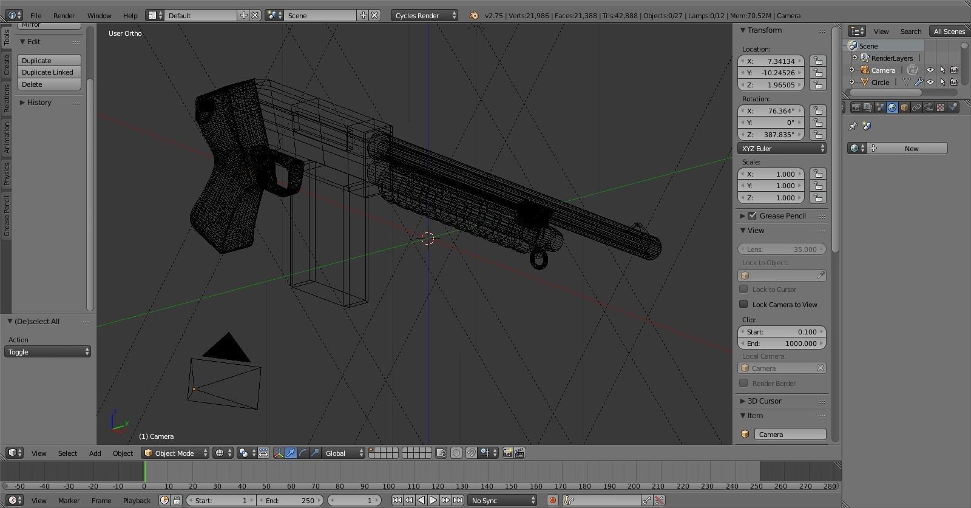The image size is (971, 508).
Task: Open the Global orientation dropdown
Action: (x=343, y=453)
